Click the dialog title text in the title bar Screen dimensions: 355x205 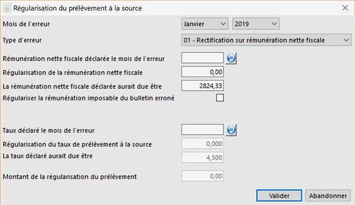click(77, 8)
